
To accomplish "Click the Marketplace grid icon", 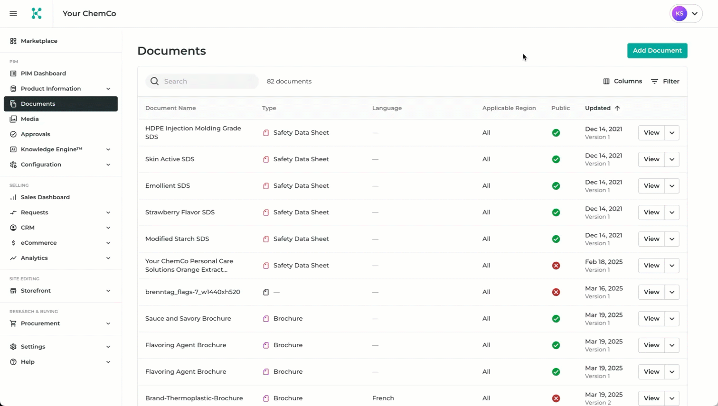I will [13, 41].
